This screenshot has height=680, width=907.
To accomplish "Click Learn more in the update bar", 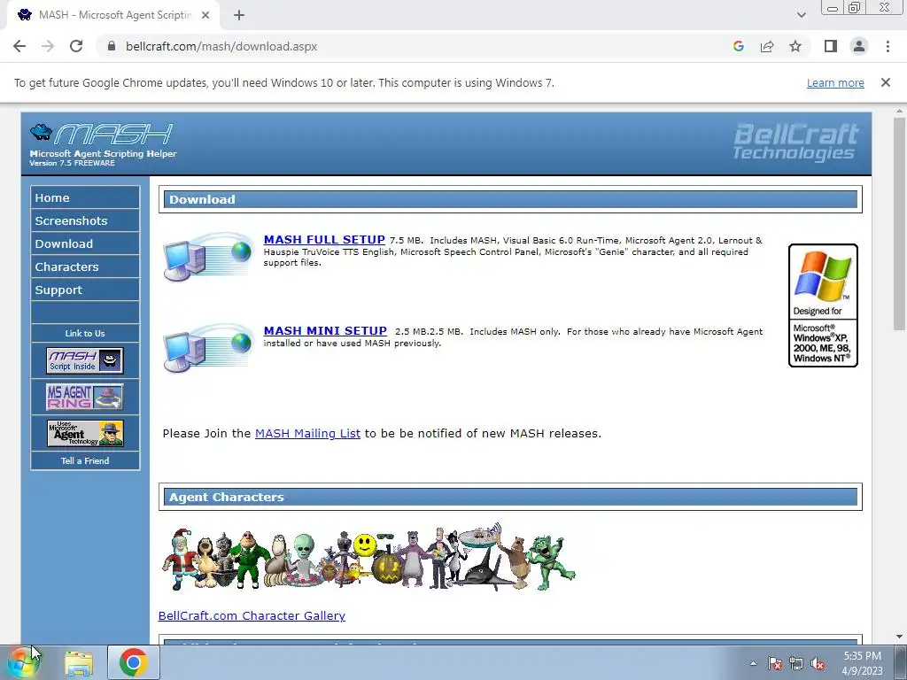I will (835, 82).
